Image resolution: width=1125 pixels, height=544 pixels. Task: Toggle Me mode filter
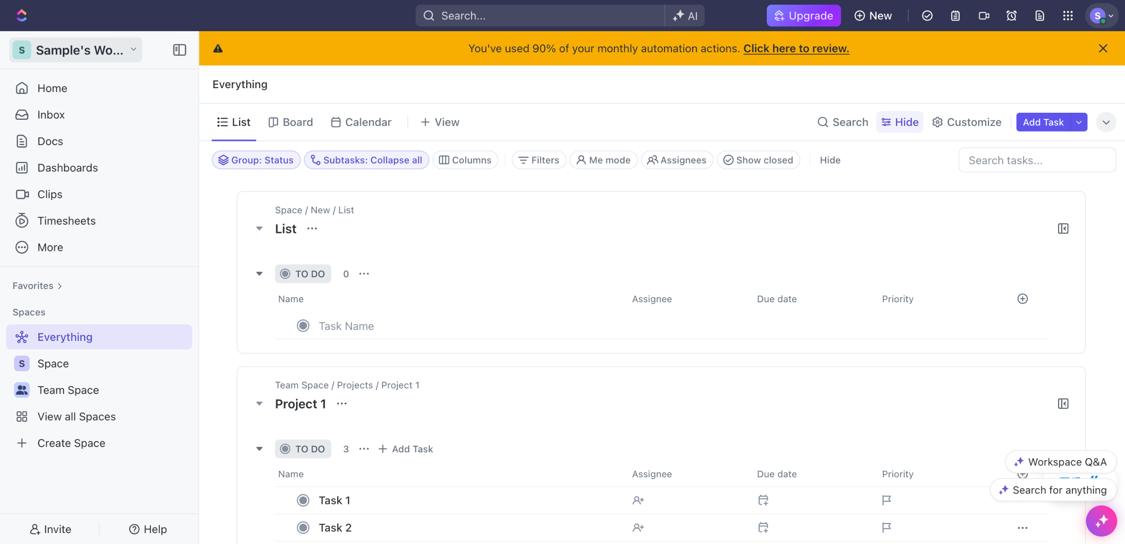tap(603, 160)
